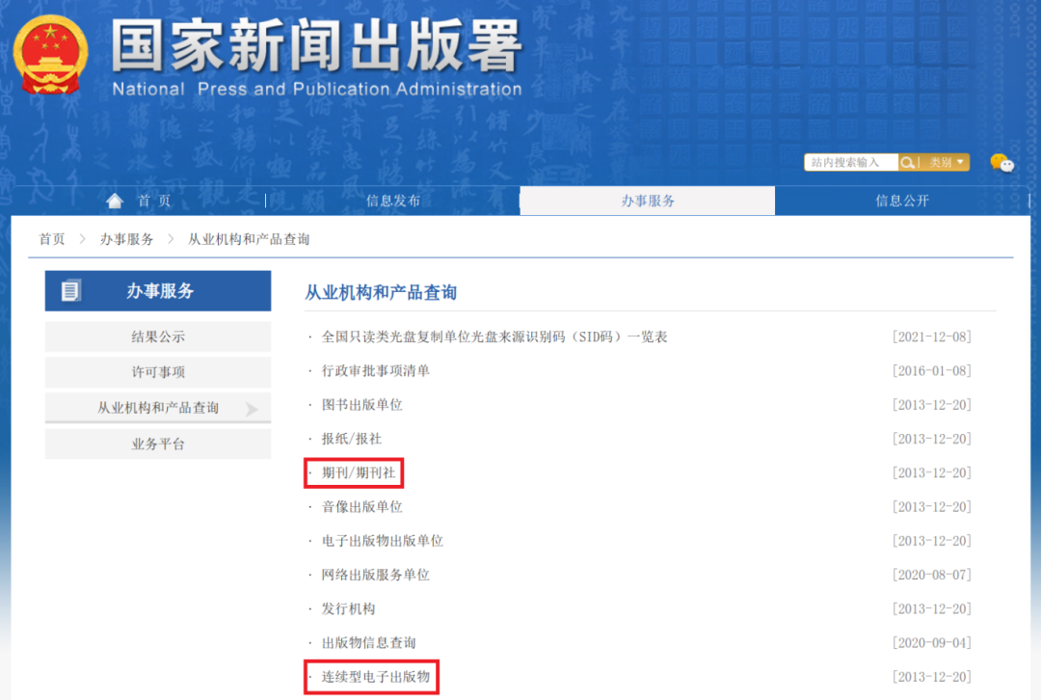Open the 出版物信息查询 link
The height and width of the screenshot is (700, 1041).
(368, 643)
